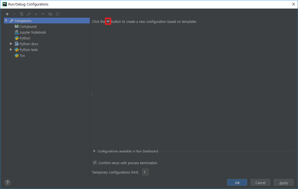Image resolution: width=298 pixels, height=189 pixels.
Task: Click the Add New Configuration plus icon
Action: tap(7, 14)
